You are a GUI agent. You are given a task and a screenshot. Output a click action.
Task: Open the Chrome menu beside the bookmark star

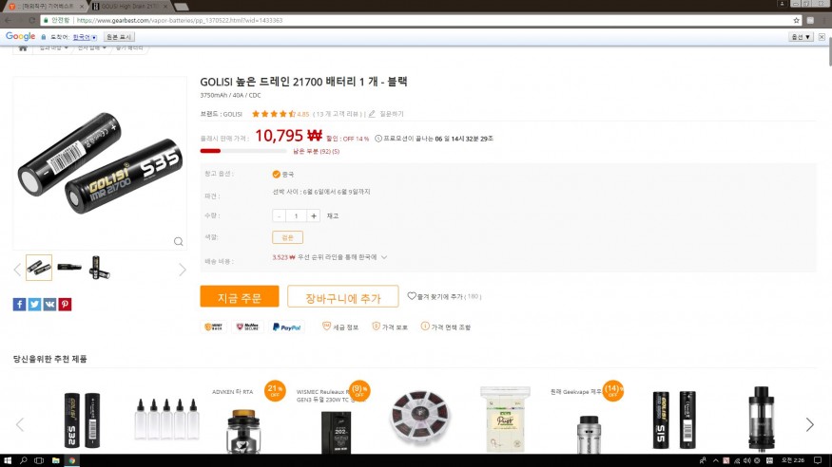coord(823,20)
